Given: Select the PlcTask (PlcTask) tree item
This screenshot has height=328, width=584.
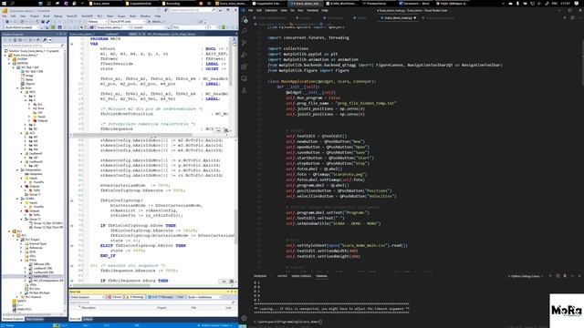Looking at the screenshot, I should (x=39, y=292).
